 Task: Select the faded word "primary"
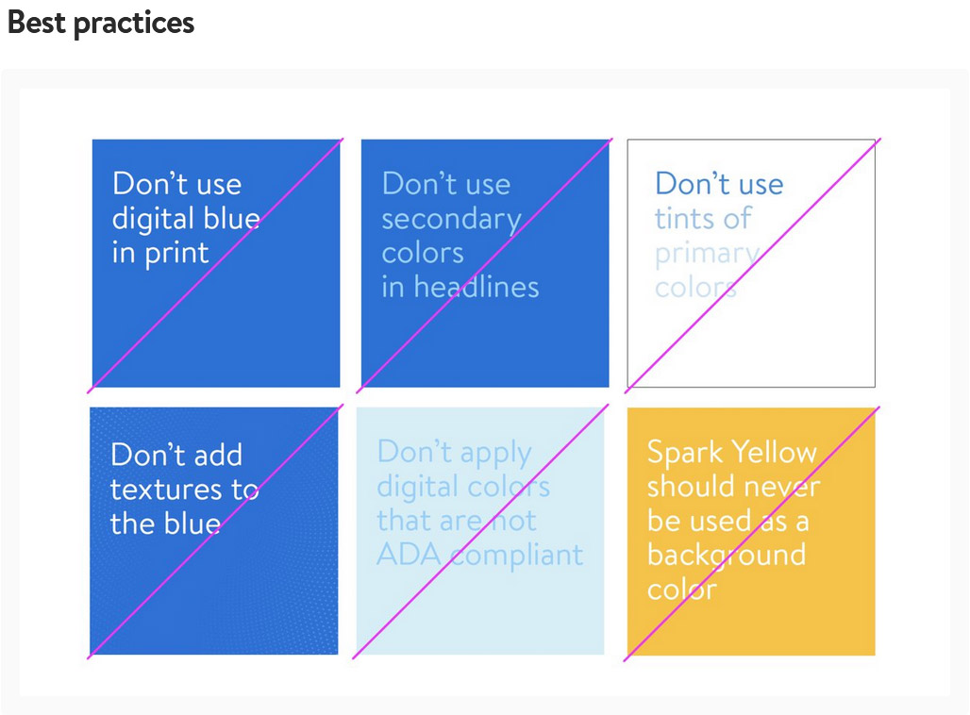[707, 253]
